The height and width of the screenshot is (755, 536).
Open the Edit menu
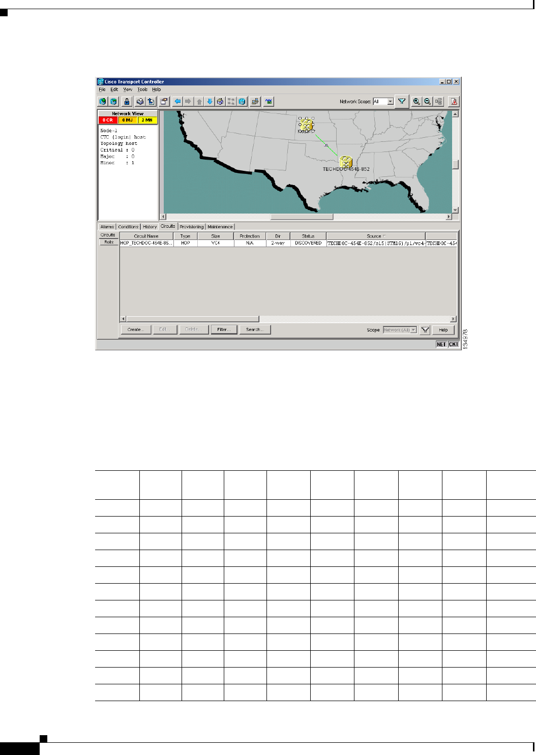point(114,89)
